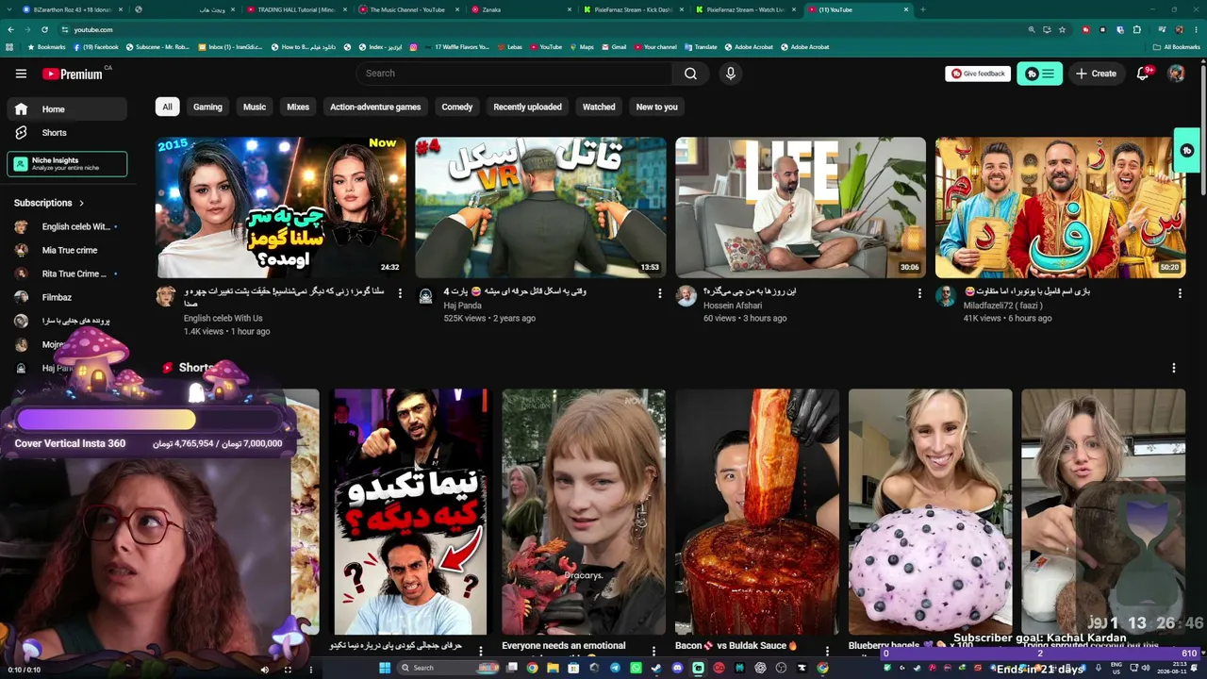Select the Mixes filter chip

pyautogui.click(x=298, y=107)
